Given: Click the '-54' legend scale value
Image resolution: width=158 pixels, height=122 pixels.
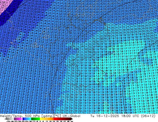Looking at the screenshot, I should [x=8, y=121].
